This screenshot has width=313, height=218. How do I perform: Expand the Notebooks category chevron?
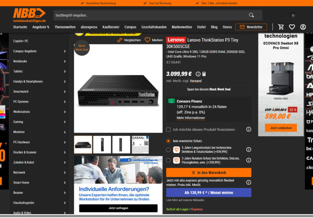pyautogui.click(x=64, y=61)
